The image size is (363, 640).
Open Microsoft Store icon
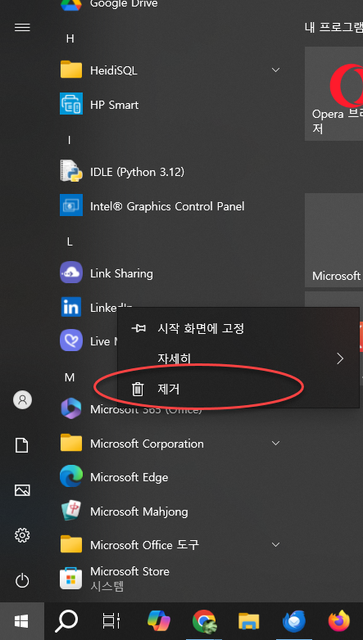click(71, 579)
